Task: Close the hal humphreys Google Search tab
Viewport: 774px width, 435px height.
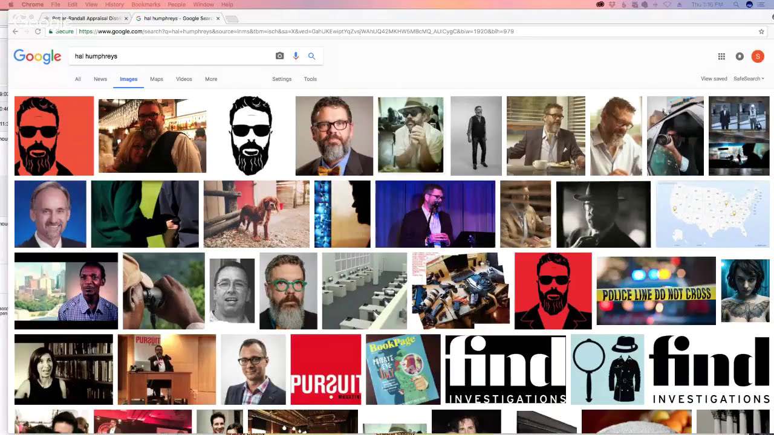Action: 218,19
